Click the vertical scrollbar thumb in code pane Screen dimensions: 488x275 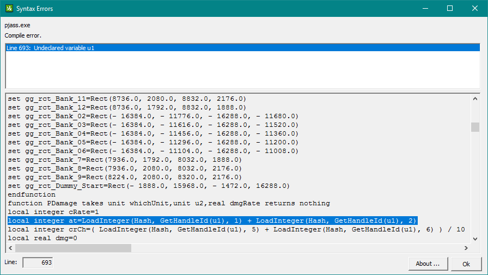click(475, 127)
